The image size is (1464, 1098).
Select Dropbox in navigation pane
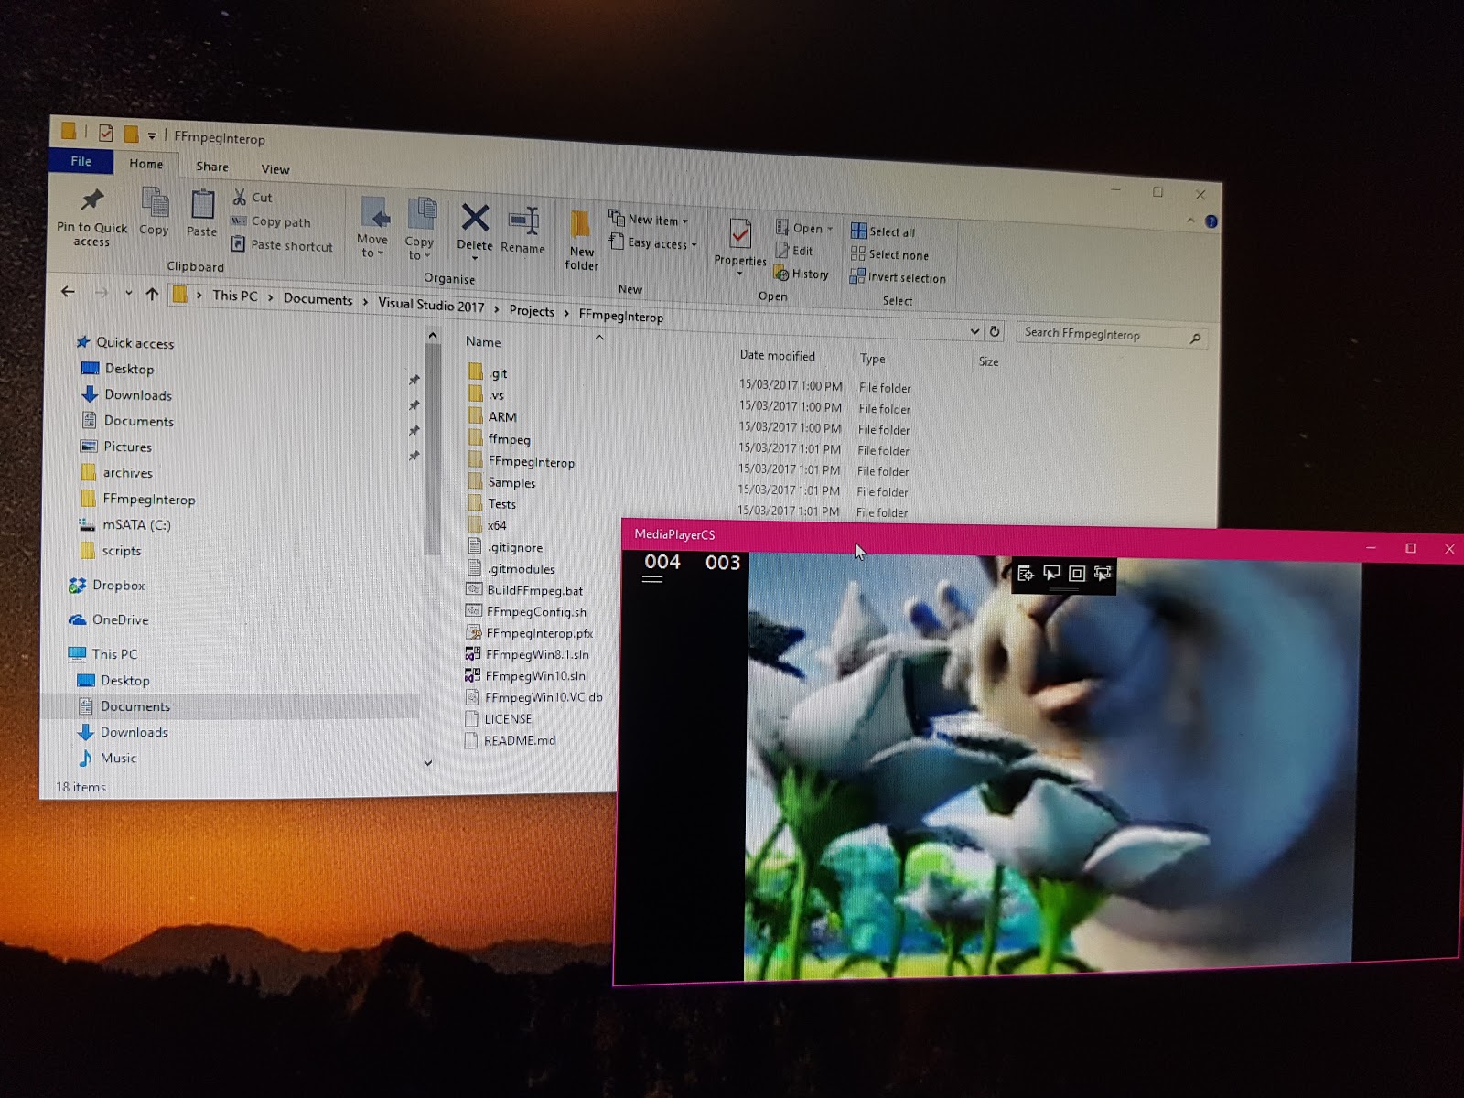click(x=106, y=585)
